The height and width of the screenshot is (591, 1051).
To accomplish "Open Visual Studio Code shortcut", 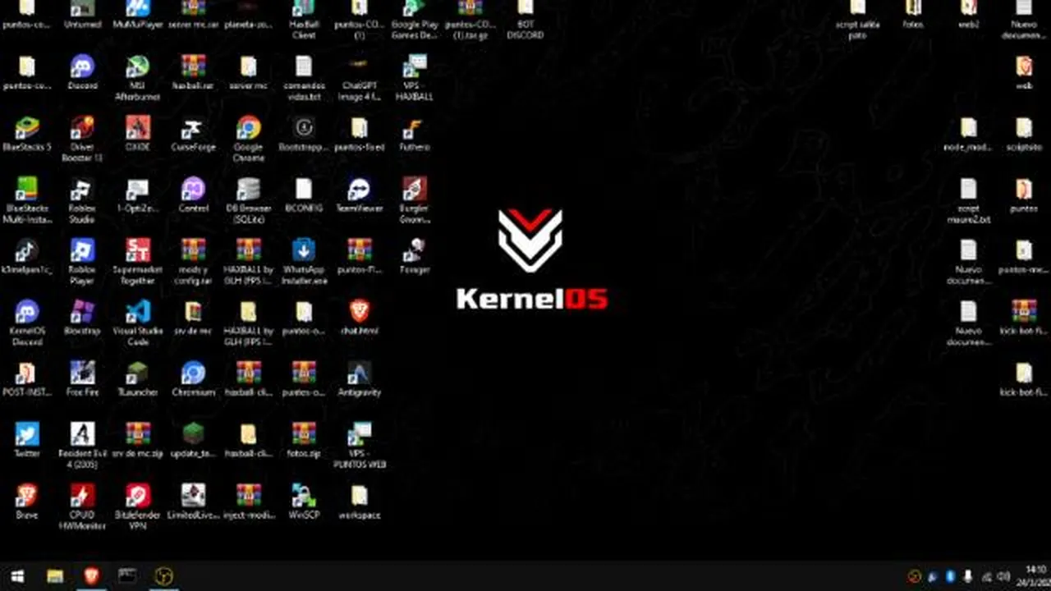I will coord(137,323).
